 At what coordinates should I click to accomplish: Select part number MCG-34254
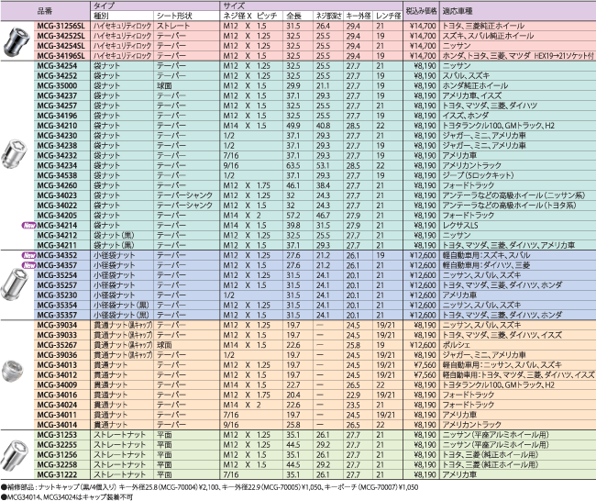click(57, 66)
